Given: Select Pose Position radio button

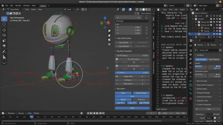Looking at the screenshot, I should tap(201, 59).
